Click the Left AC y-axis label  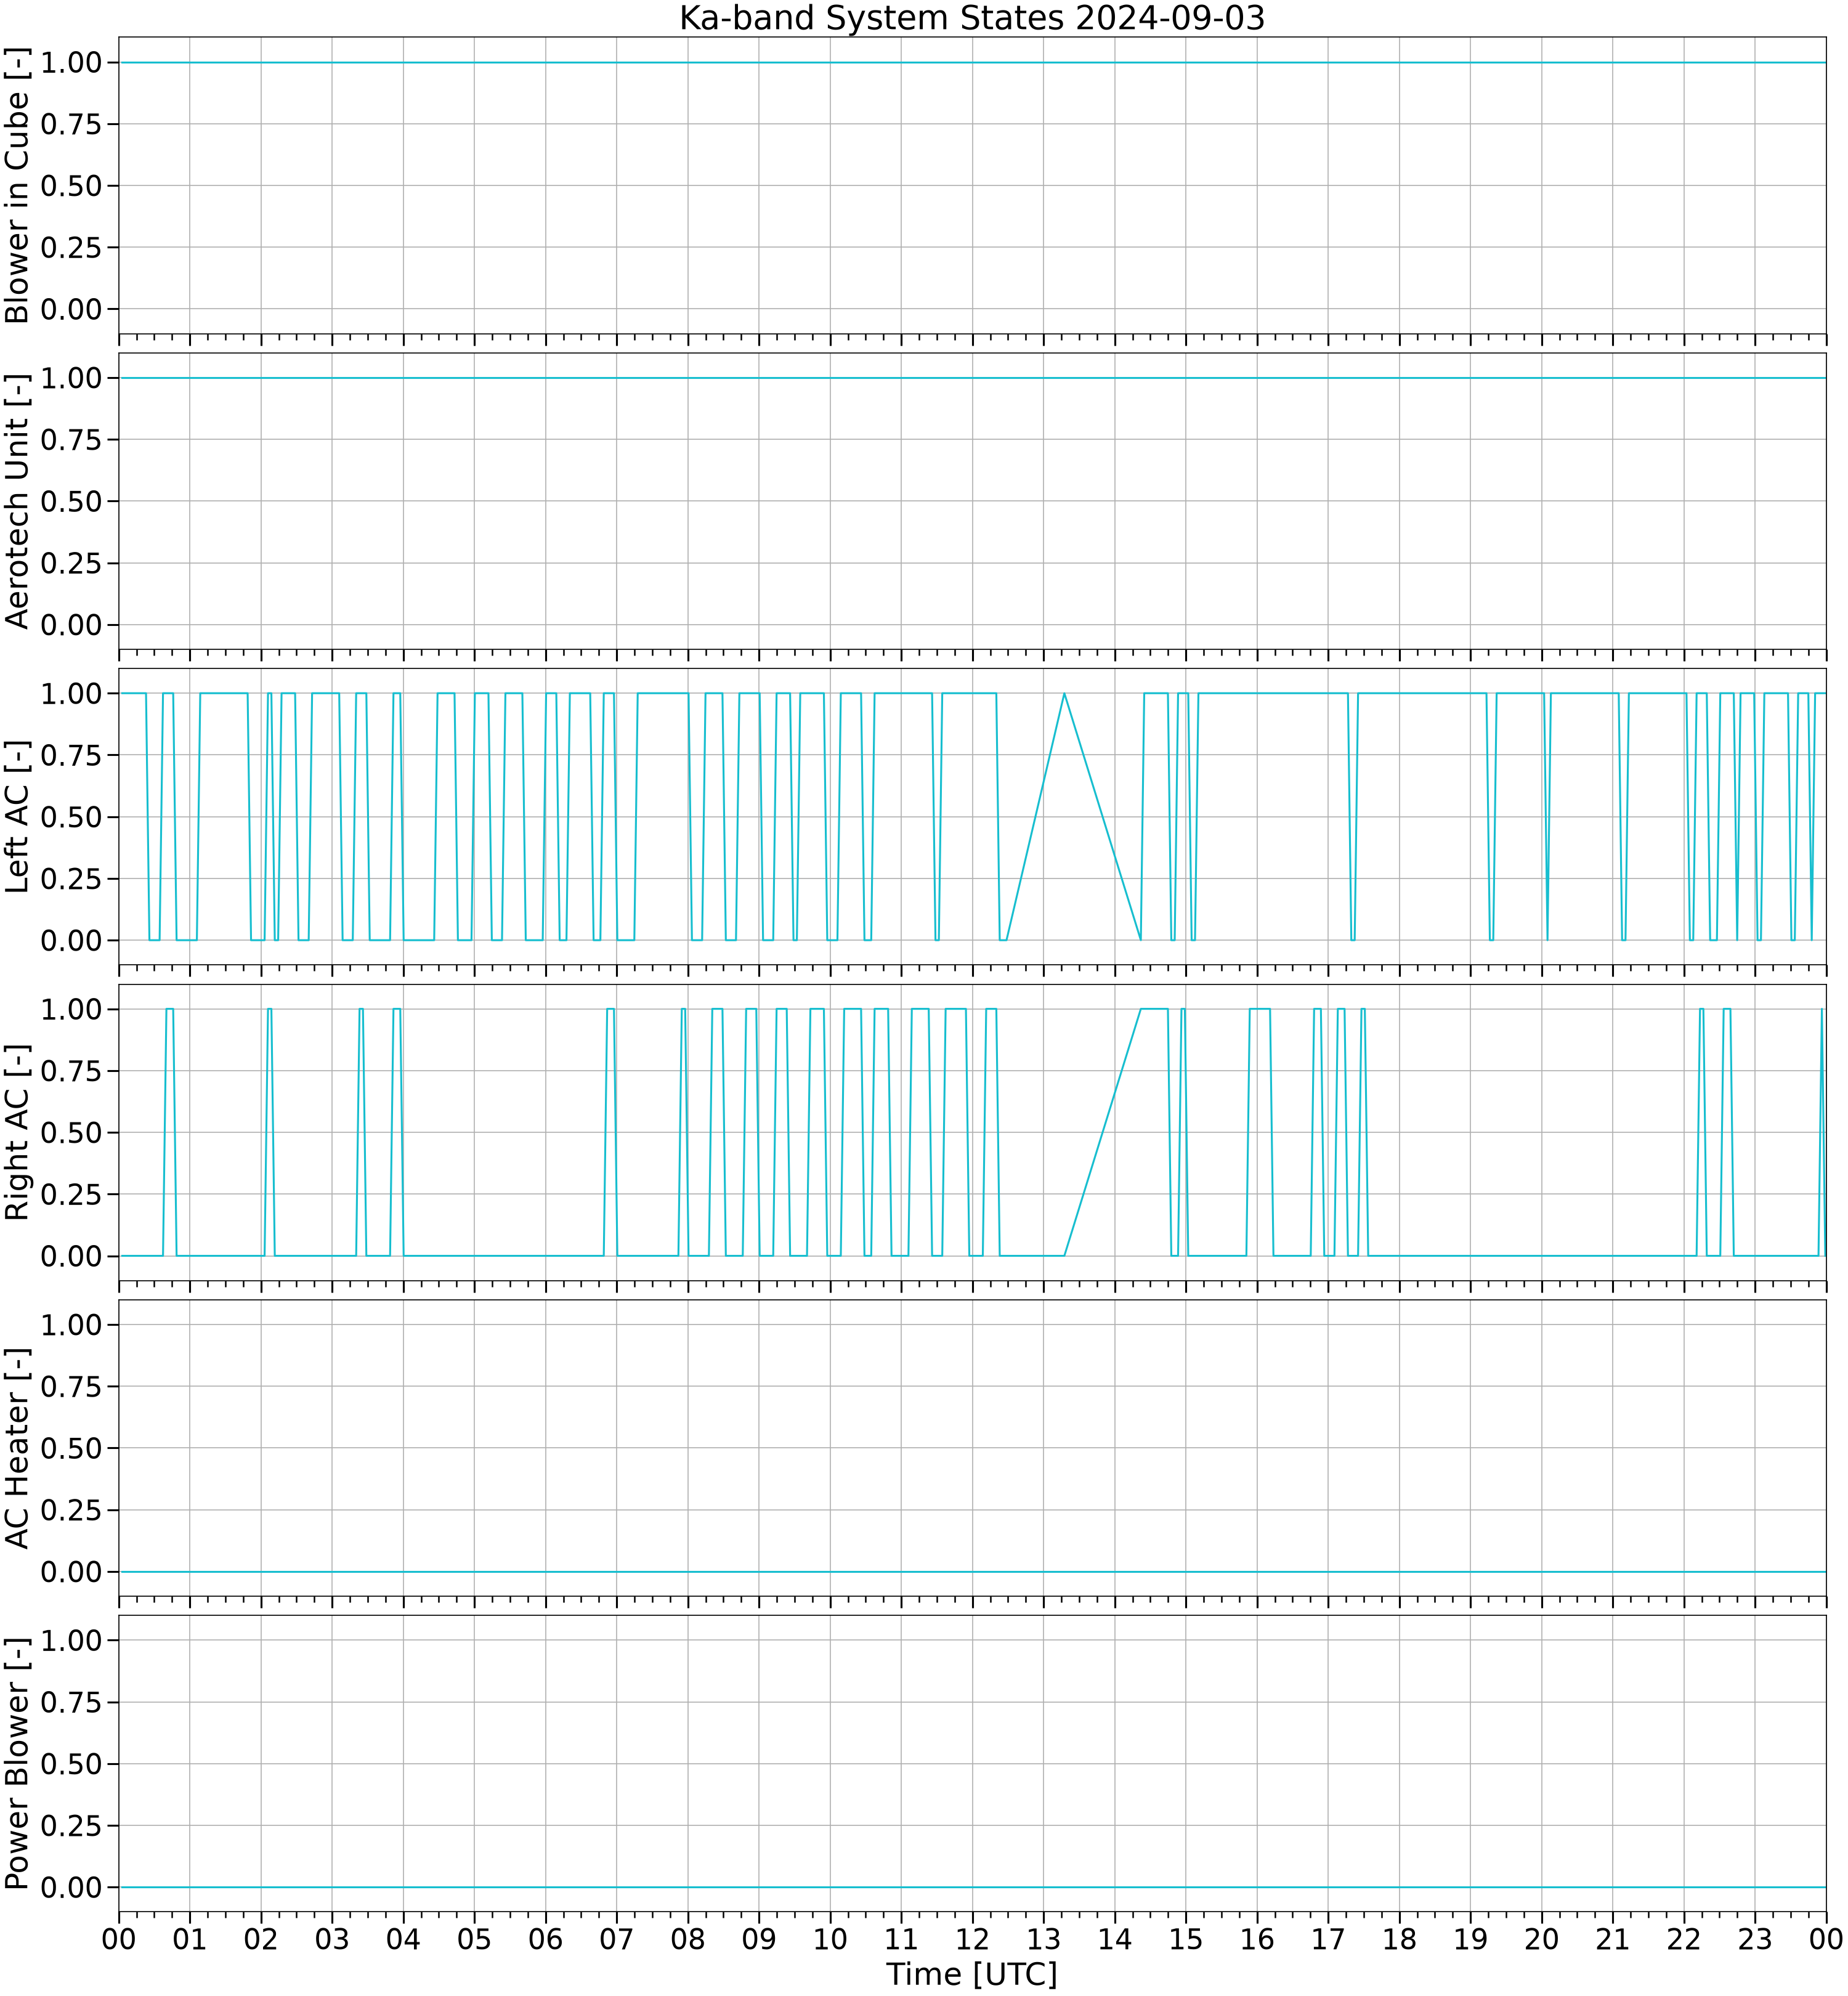coord(18,817)
